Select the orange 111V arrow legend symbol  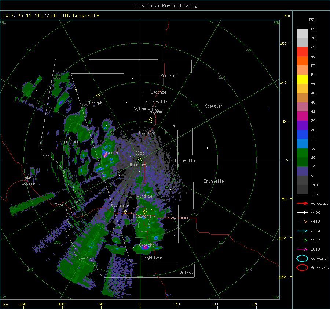point(302,222)
